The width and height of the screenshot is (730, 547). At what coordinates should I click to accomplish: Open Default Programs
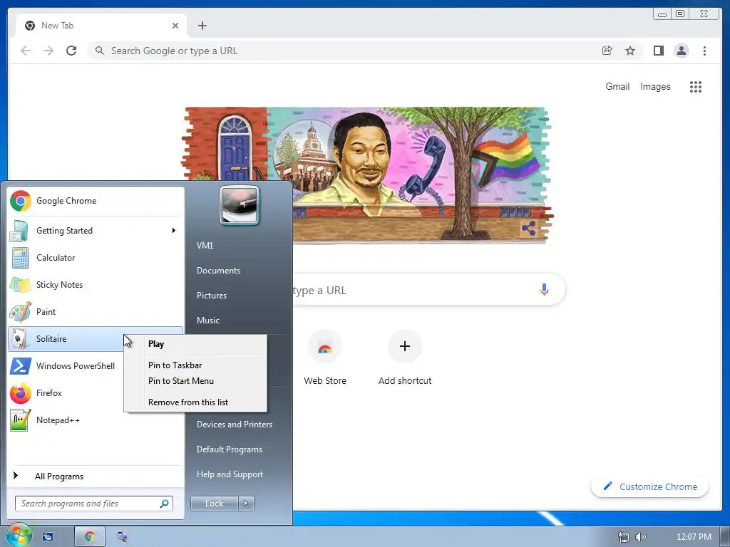[229, 449]
